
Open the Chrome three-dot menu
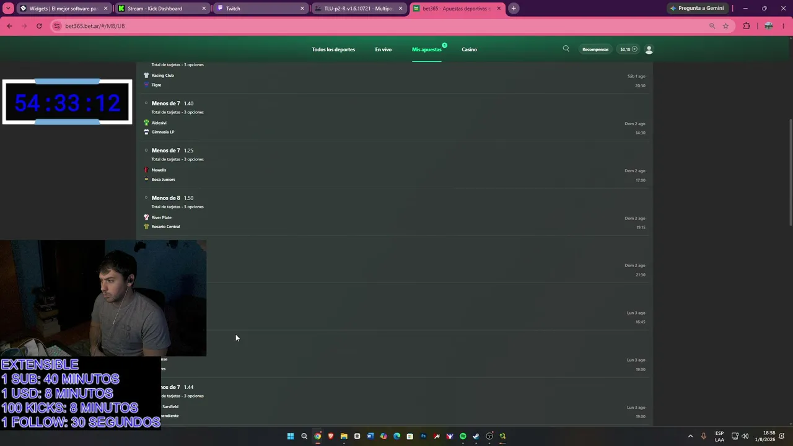tap(784, 26)
